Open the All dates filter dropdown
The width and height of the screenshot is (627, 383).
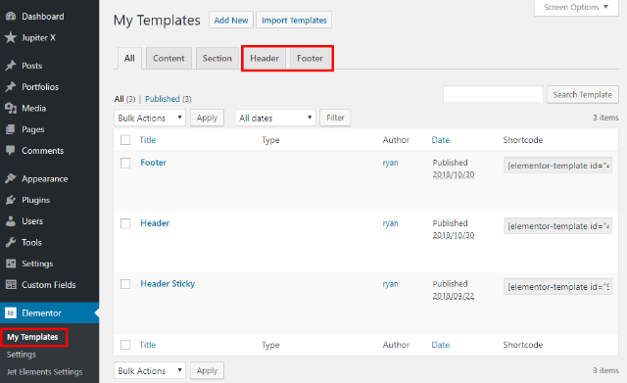click(x=275, y=118)
